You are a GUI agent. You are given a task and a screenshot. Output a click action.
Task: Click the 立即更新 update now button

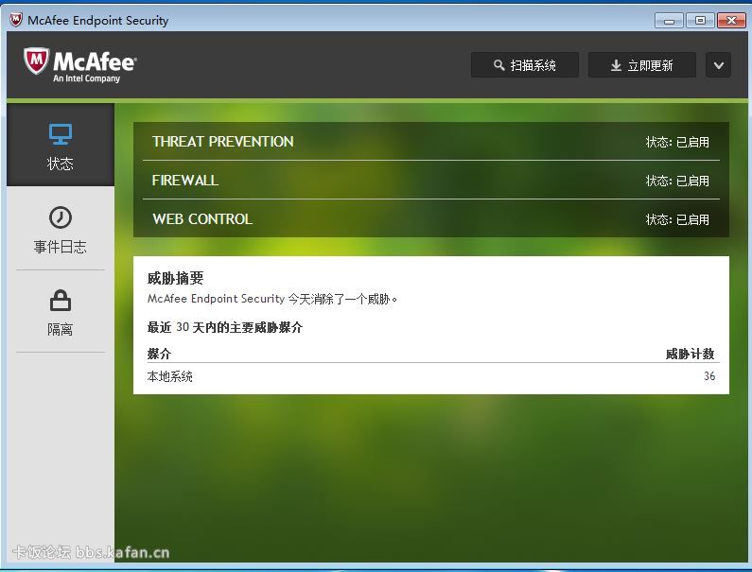[x=641, y=64]
